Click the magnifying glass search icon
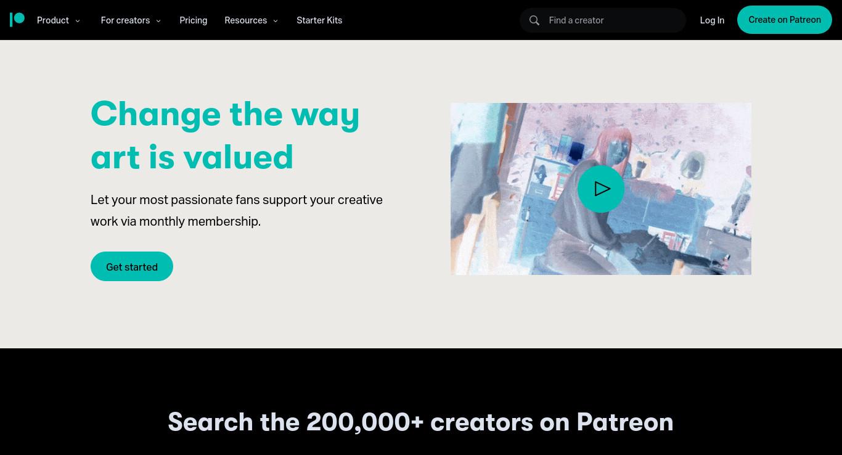 tap(534, 20)
